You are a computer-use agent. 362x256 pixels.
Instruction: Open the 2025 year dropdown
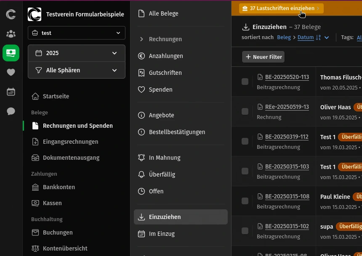click(77, 53)
